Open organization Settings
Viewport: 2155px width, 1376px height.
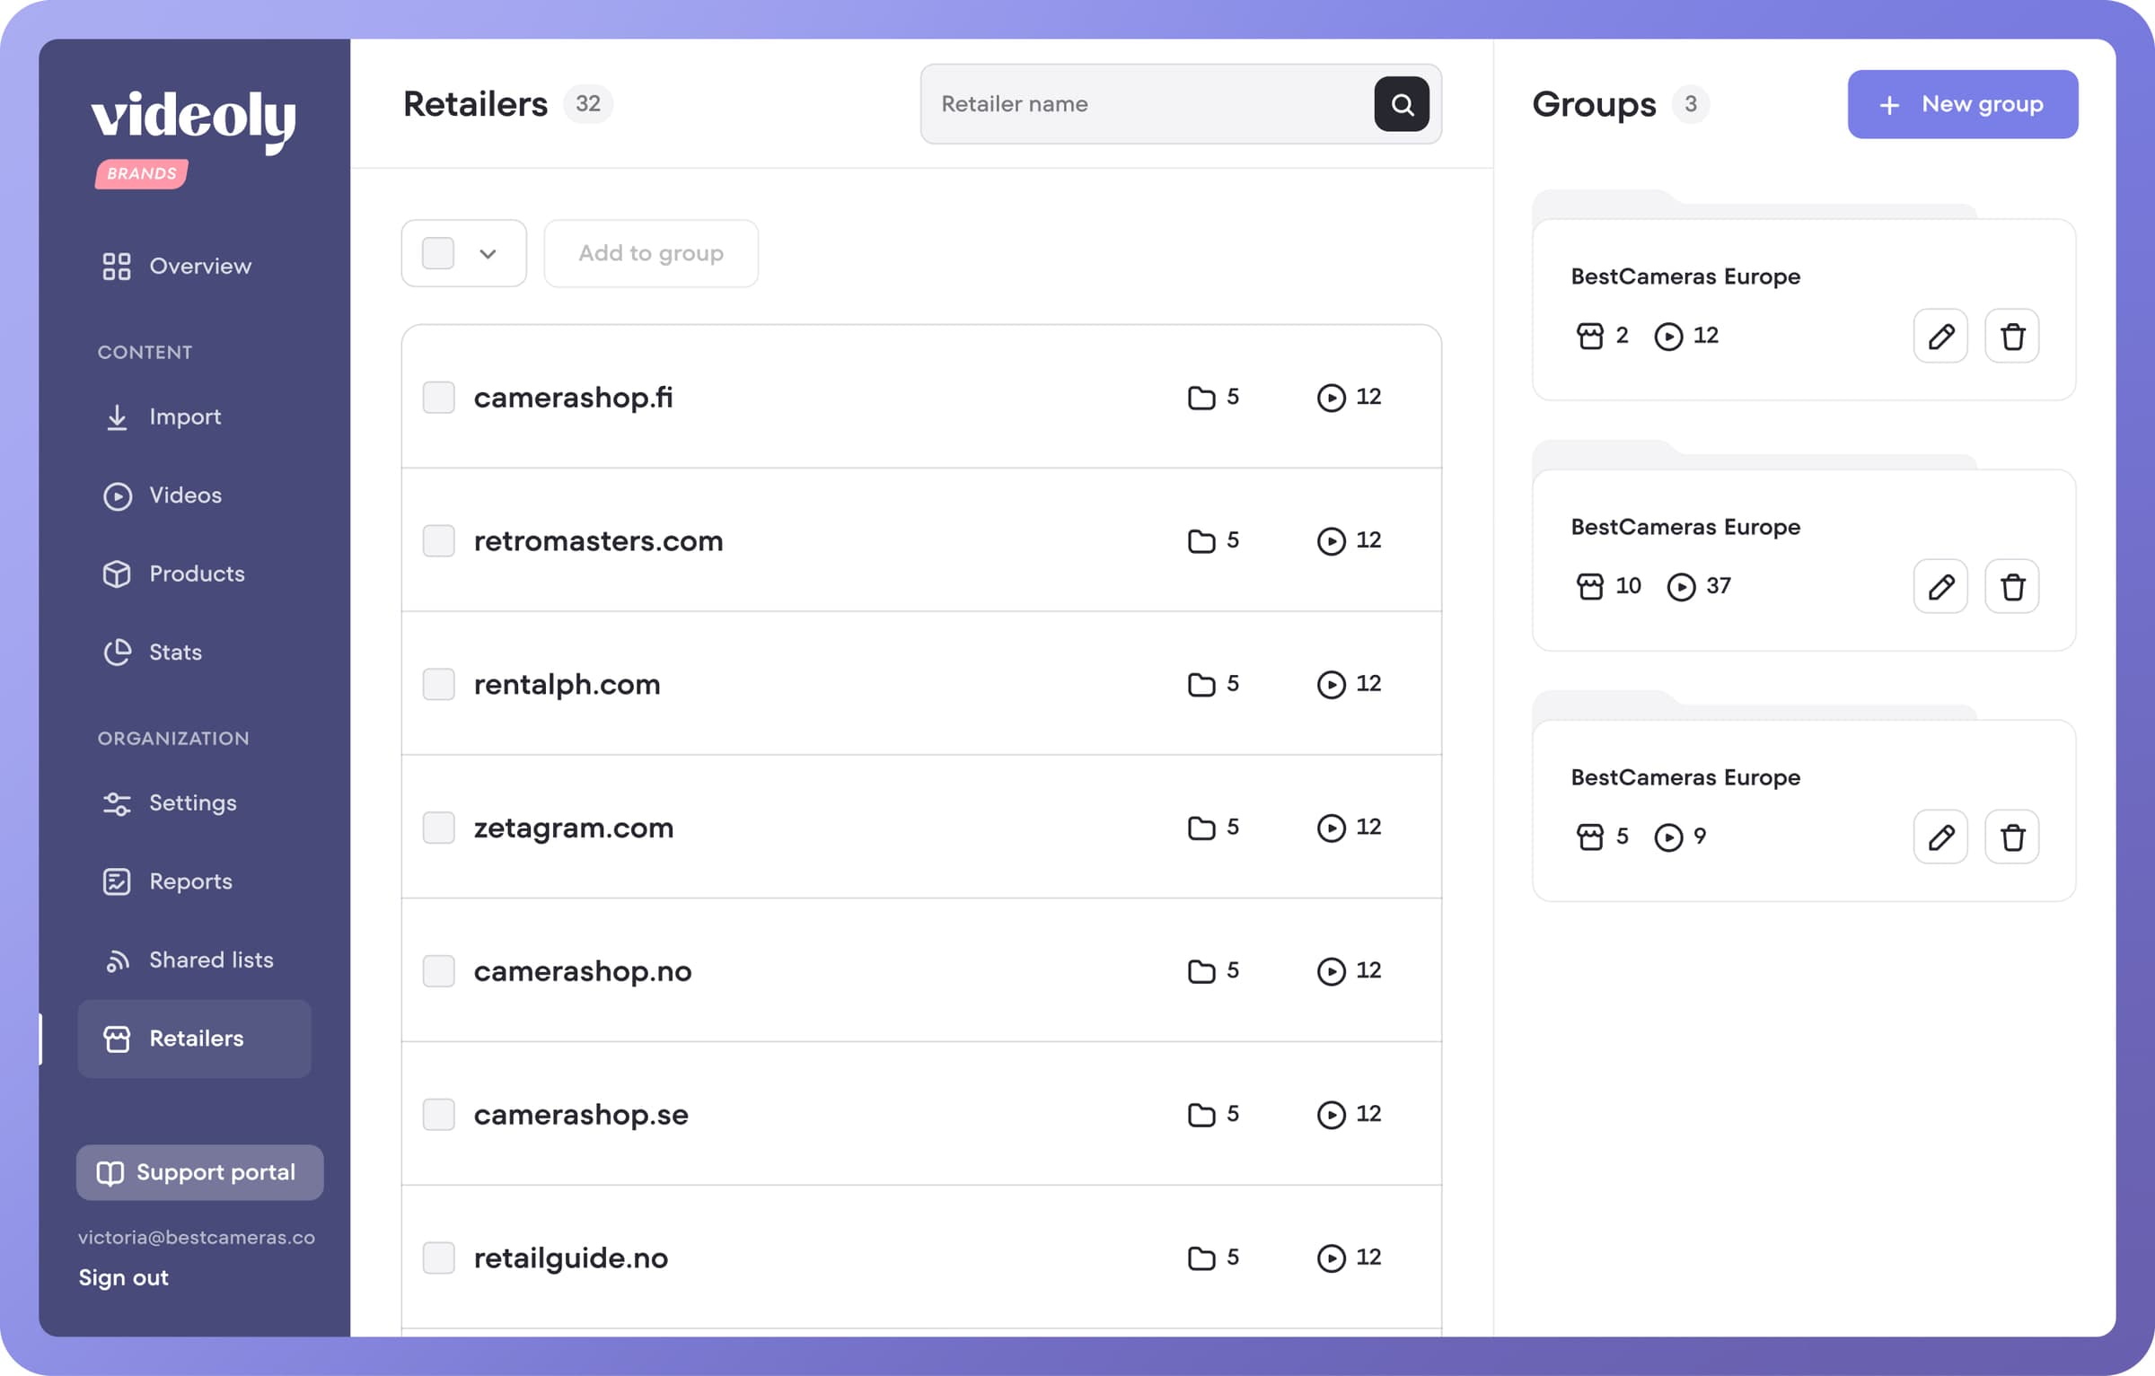pos(170,802)
